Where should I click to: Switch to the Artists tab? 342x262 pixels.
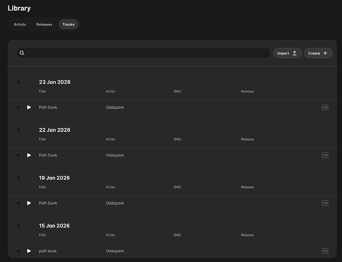(20, 25)
